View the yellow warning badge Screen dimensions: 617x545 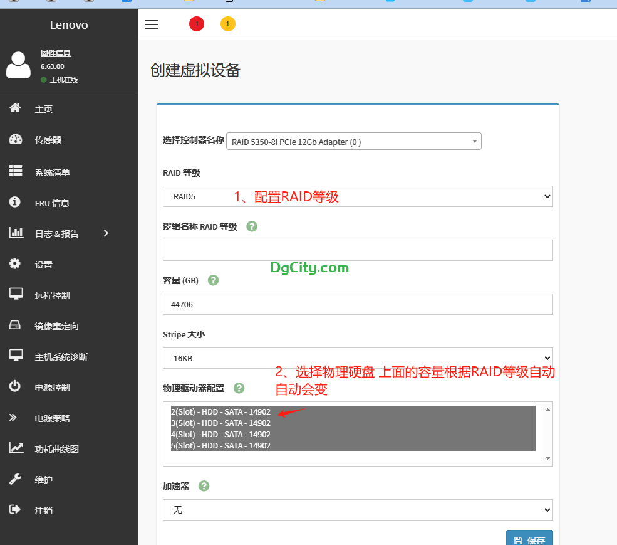(228, 23)
